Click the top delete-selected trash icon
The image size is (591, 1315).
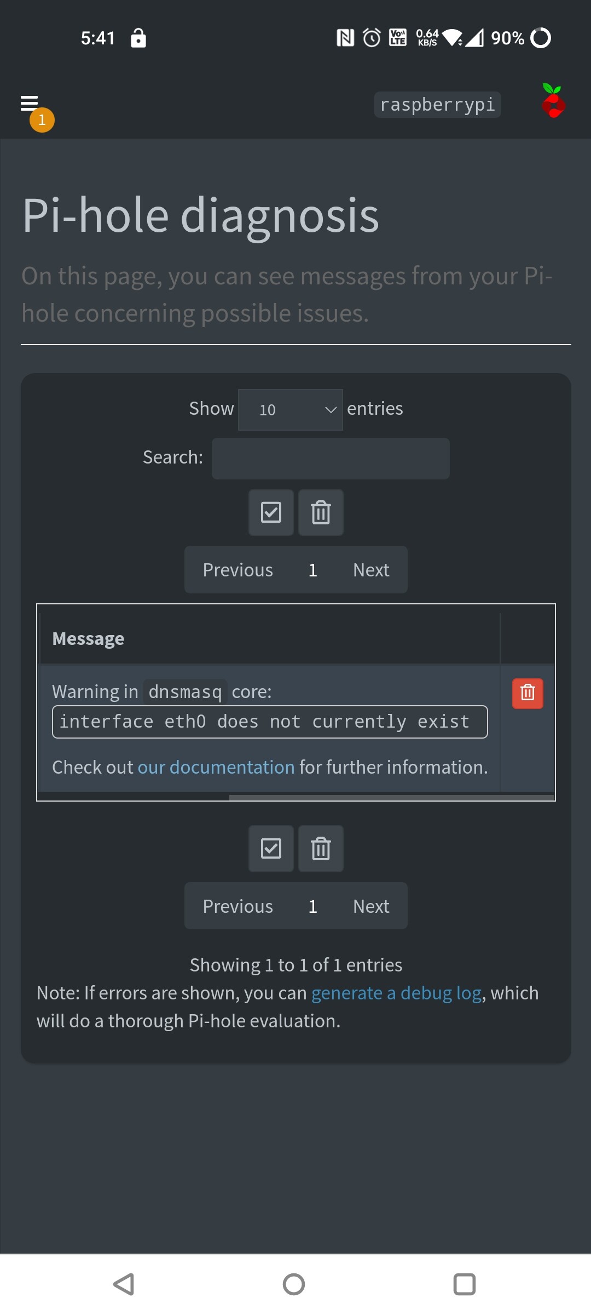[321, 513]
